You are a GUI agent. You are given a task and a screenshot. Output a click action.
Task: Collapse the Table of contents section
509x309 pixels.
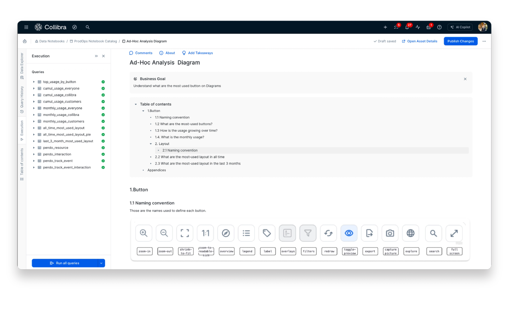(136, 104)
